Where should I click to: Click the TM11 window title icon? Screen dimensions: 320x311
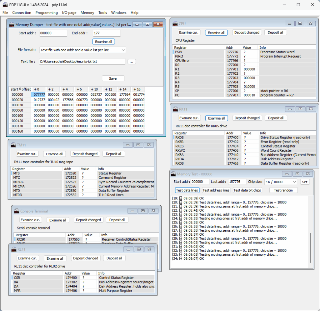tap(13, 145)
